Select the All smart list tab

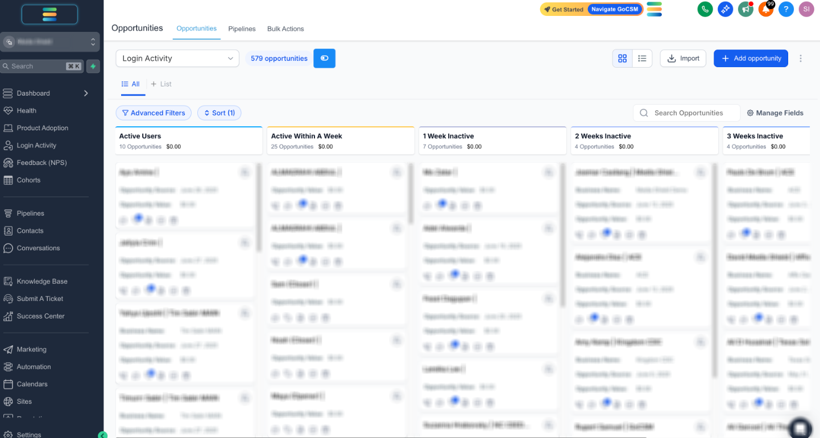coord(131,84)
